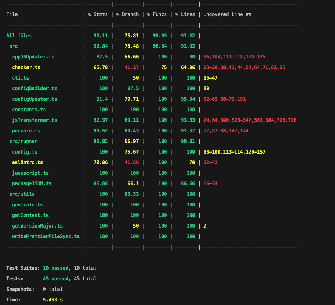The image size is (335, 305).
Task: Click src/utils branch value 83.33
Action: [x=132, y=194]
